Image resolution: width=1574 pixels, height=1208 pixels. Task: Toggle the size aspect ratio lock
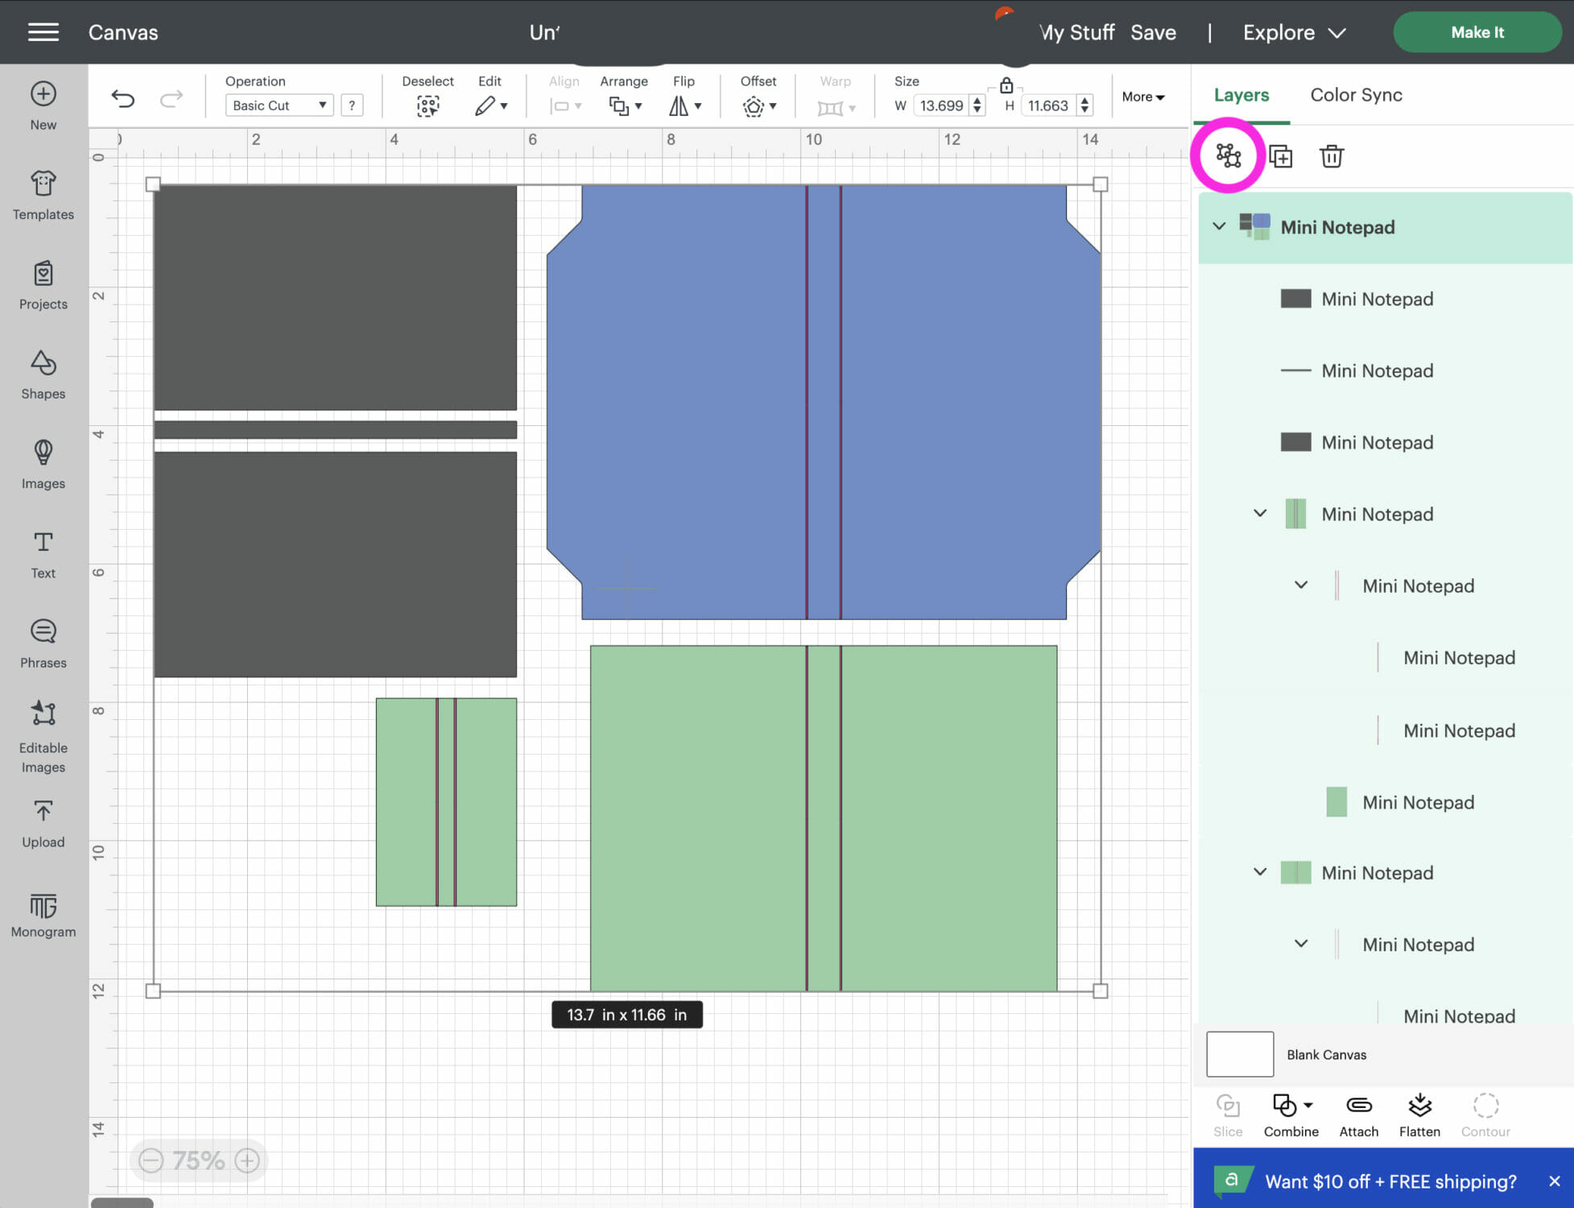click(1006, 85)
